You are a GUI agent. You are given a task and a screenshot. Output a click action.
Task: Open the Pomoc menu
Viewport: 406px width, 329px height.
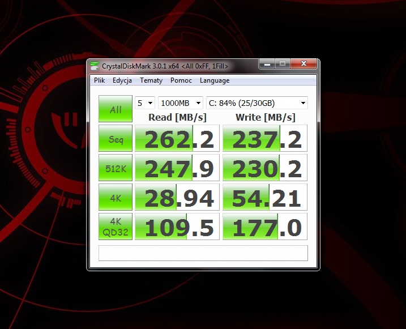(181, 80)
